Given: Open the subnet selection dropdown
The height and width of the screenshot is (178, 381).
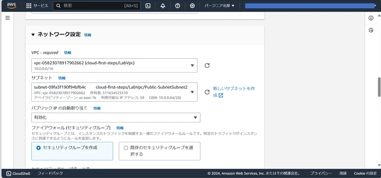Looking at the screenshot, I should tap(114, 92).
